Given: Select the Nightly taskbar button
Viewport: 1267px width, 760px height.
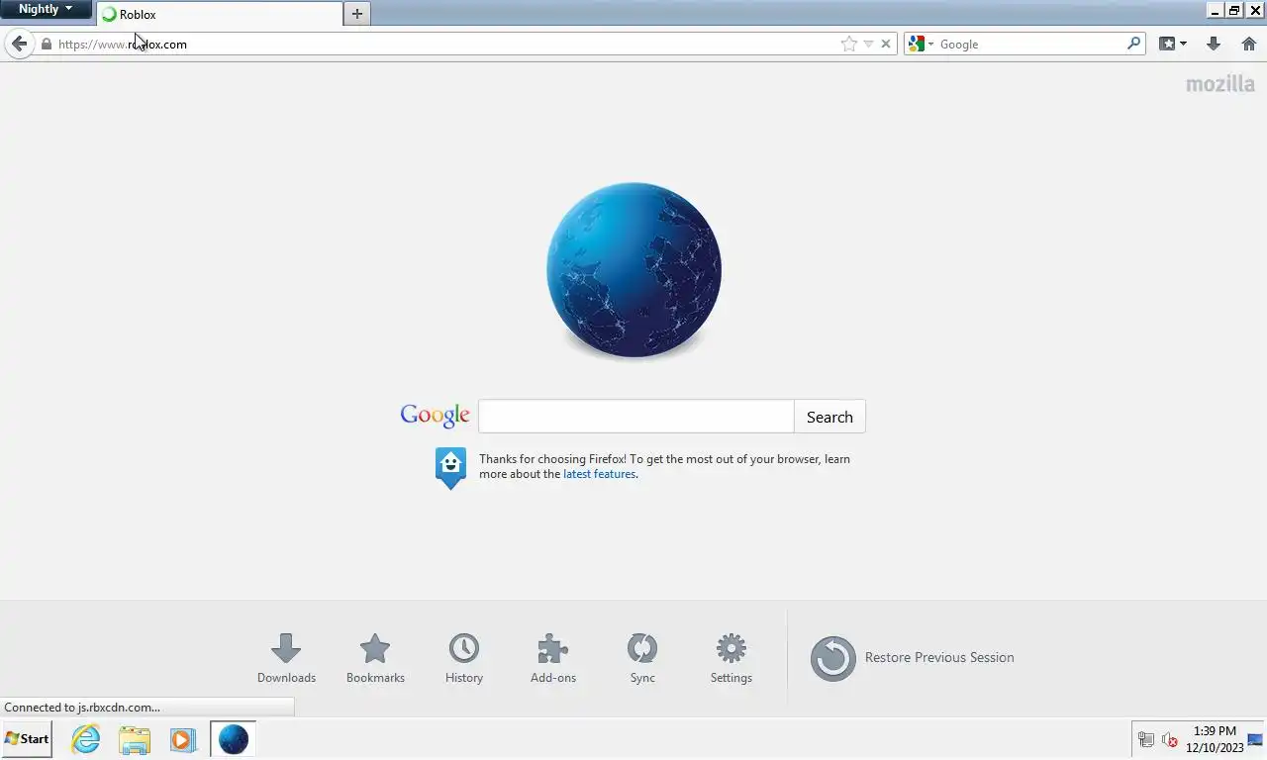Looking at the screenshot, I should coord(234,739).
